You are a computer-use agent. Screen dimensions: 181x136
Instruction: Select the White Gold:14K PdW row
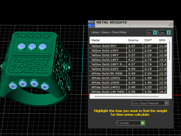point(128,92)
